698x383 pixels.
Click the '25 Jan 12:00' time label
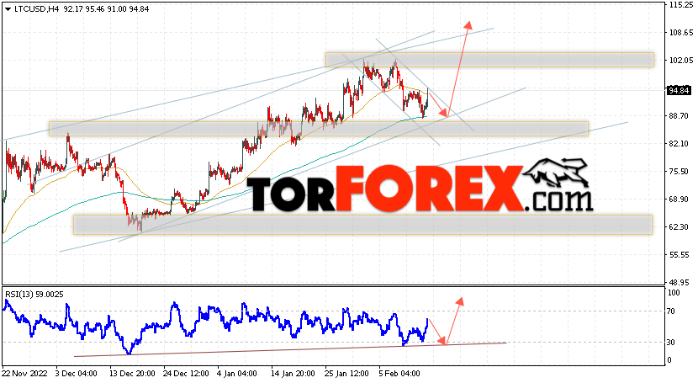click(347, 373)
